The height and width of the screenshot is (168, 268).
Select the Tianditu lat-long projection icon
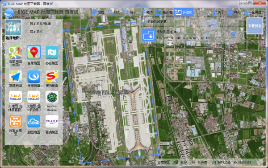pos(16,97)
